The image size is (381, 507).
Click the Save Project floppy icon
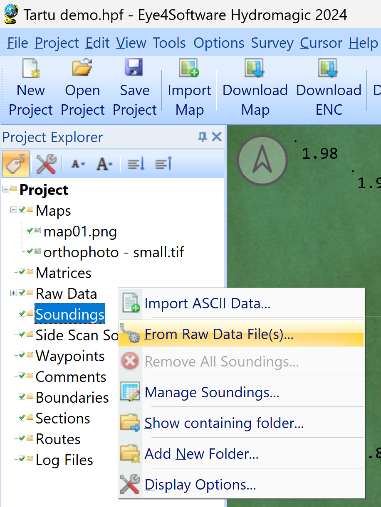tap(134, 68)
